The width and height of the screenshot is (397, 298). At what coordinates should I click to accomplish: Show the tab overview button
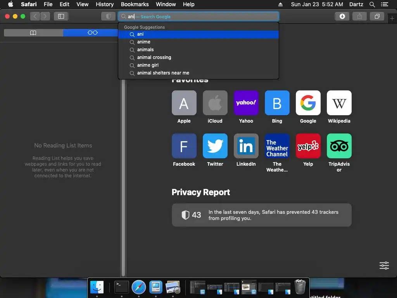pos(377,16)
